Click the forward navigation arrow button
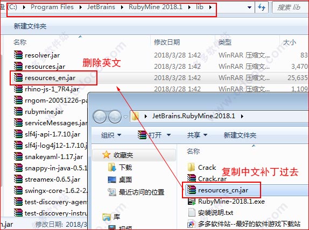 coord(115,117)
